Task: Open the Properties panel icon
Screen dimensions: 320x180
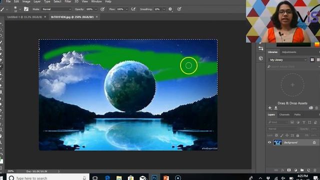Action: click(x=260, y=48)
